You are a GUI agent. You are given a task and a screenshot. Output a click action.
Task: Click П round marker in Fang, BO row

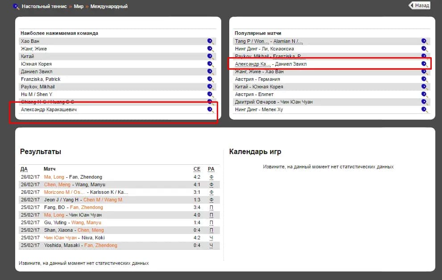pos(211,208)
